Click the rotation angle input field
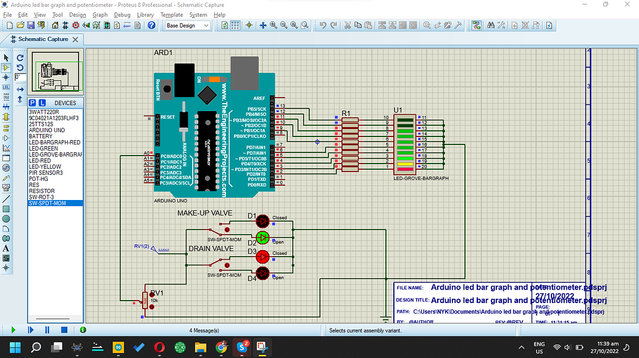 (x=20, y=77)
